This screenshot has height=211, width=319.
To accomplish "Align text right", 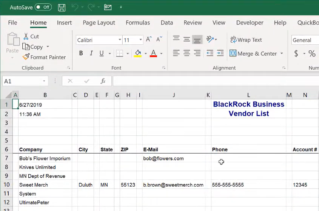I will pos(197,53).
